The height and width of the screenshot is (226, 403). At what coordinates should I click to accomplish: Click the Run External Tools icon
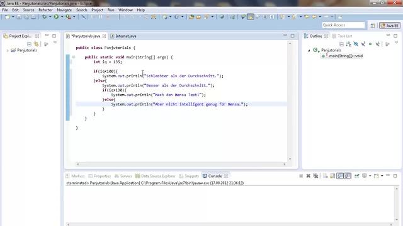(68, 17)
